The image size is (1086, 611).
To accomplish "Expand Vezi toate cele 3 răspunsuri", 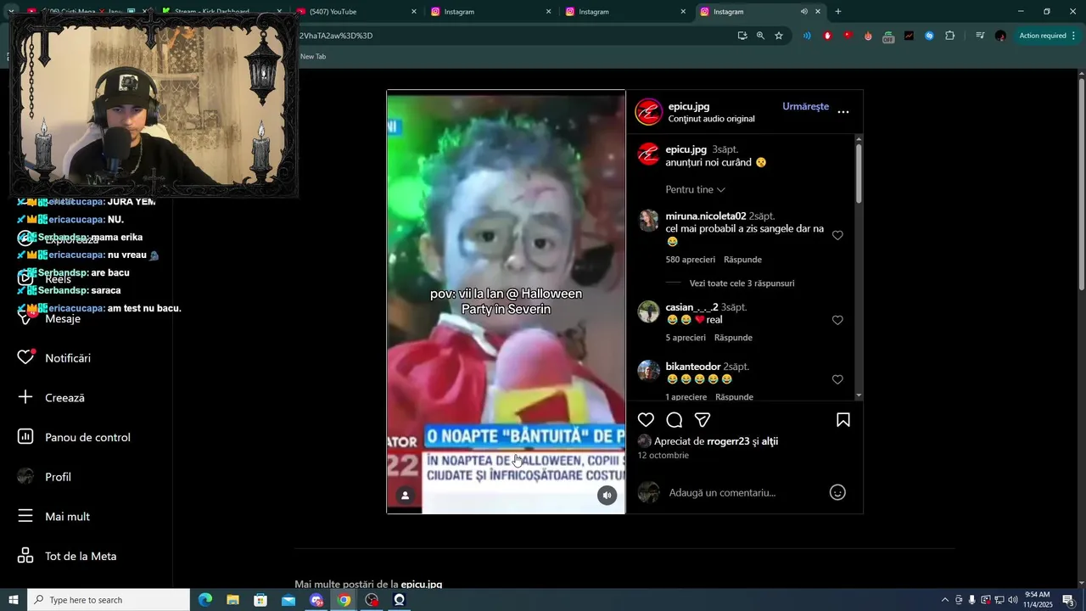I will coord(742,283).
